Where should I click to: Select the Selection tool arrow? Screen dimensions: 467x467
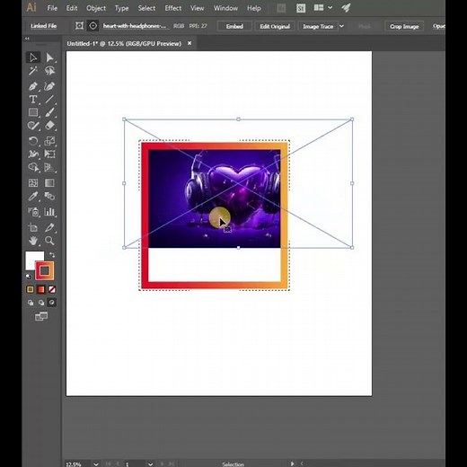33,57
